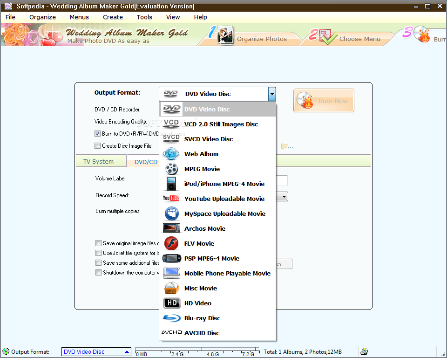This screenshot has height=358, width=447.
Task: Enable Shutdown the computer checkbox
Action: (x=98, y=272)
